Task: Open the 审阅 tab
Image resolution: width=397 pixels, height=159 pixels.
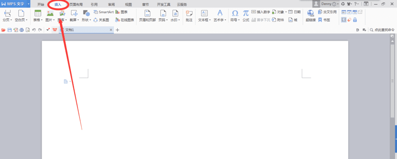Action: click(111, 4)
